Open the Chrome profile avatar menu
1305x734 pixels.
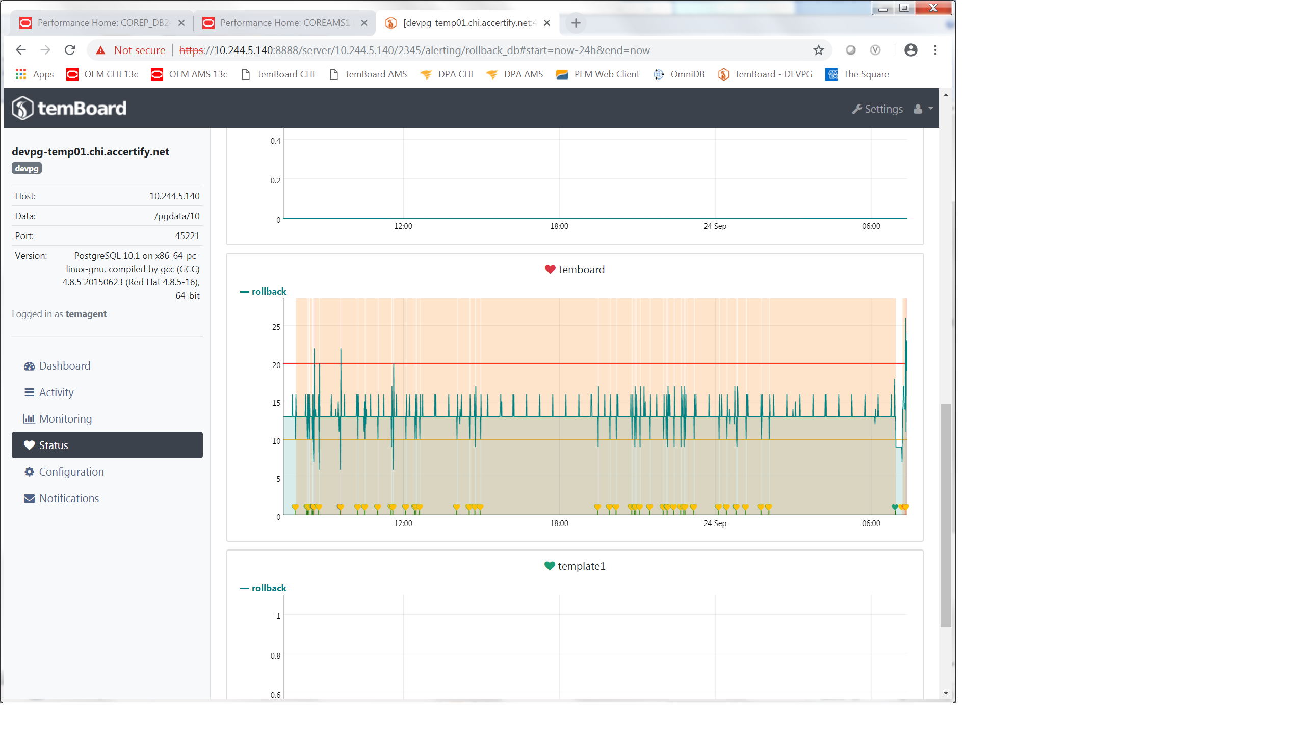point(911,50)
